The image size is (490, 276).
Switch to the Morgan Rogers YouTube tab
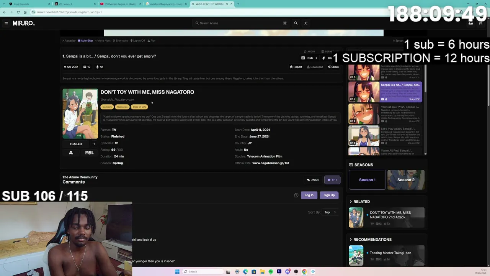click(120, 4)
